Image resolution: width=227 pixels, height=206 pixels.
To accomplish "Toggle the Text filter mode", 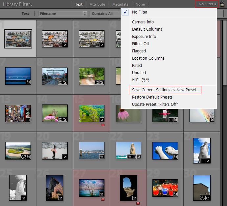I will (79, 4).
